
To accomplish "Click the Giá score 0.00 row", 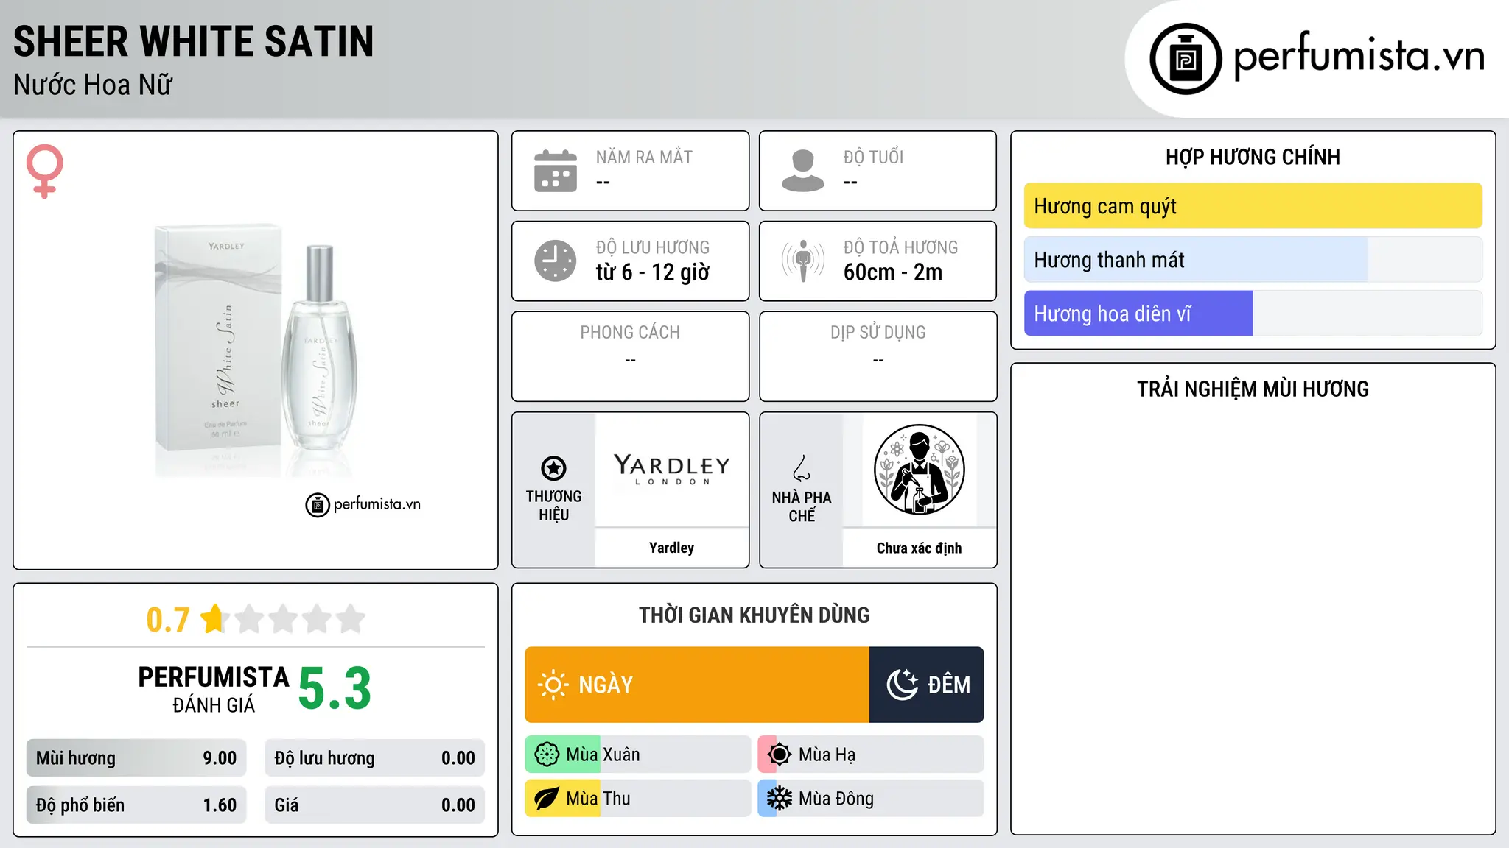I will tap(375, 805).
